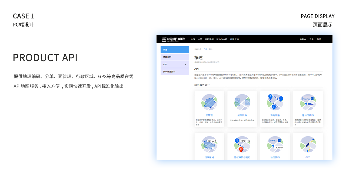Click the 坐标转换 conversion icon
The height and width of the screenshot is (195, 346).
point(242,102)
